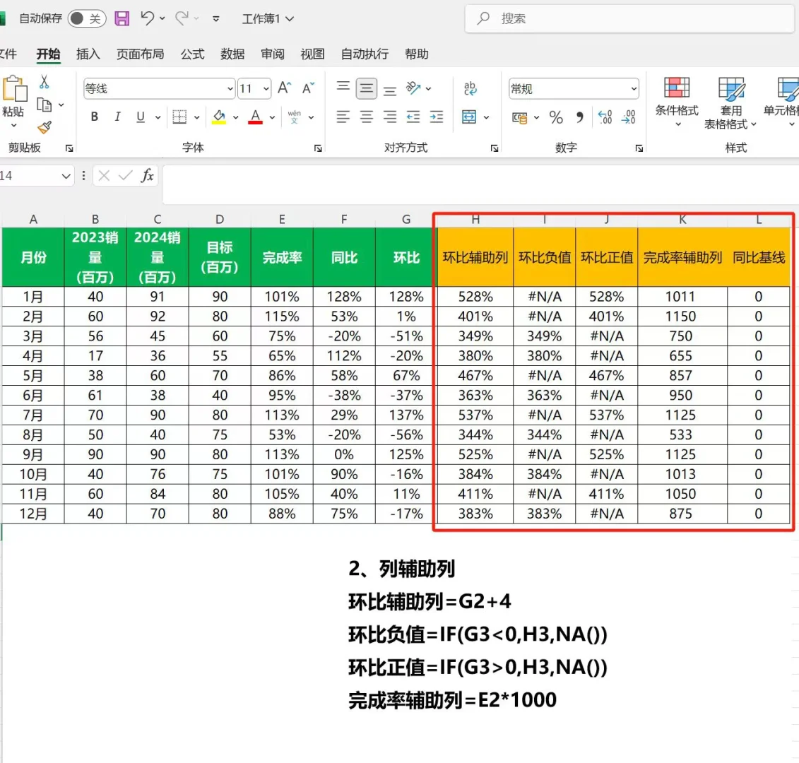
Task: Open the font color palette dropdown
Action: pos(272,117)
